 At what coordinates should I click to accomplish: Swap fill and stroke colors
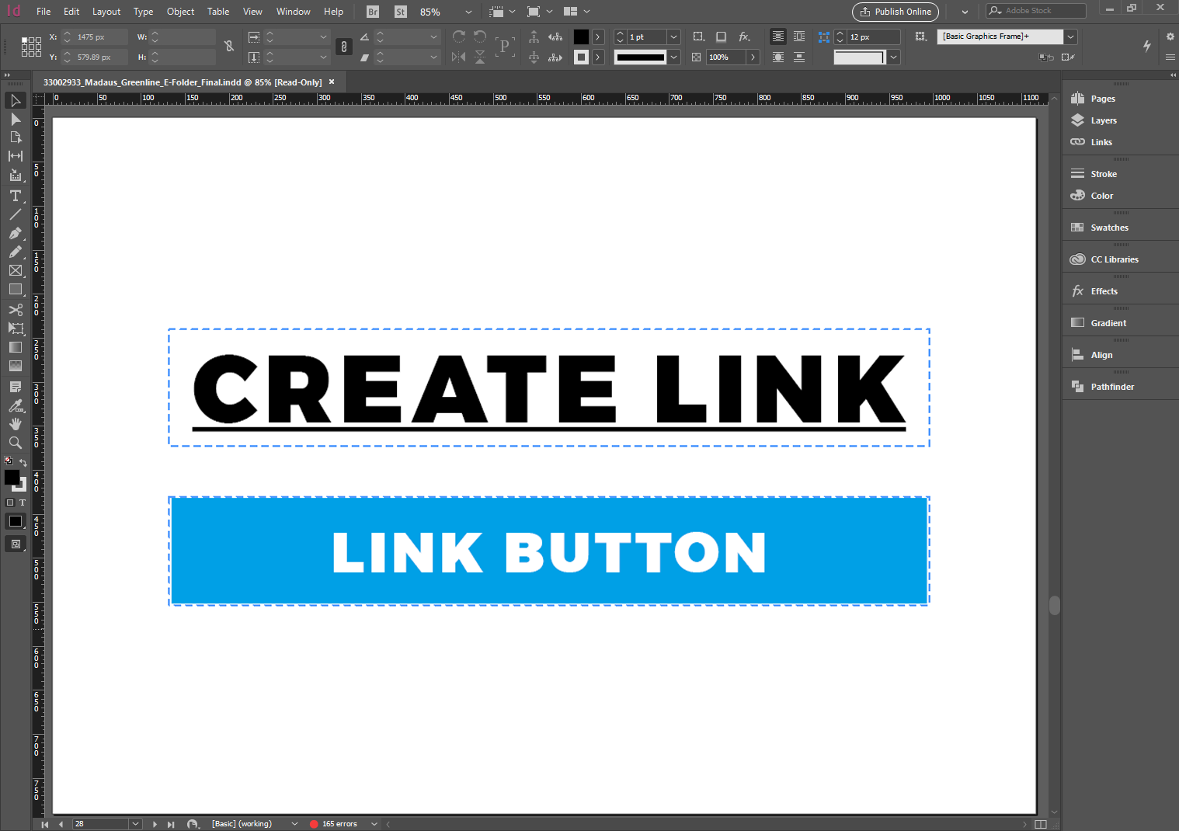pyautogui.click(x=23, y=463)
